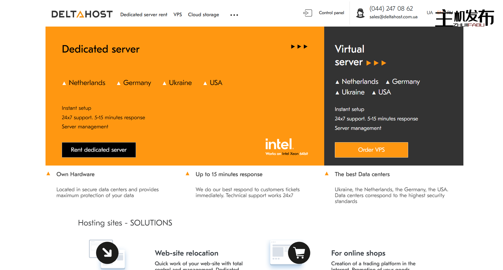Open Cloud storage menu item
503x270 pixels.
pos(204,15)
